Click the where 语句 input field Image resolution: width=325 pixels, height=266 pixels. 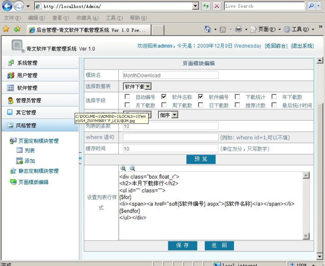click(171, 137)
